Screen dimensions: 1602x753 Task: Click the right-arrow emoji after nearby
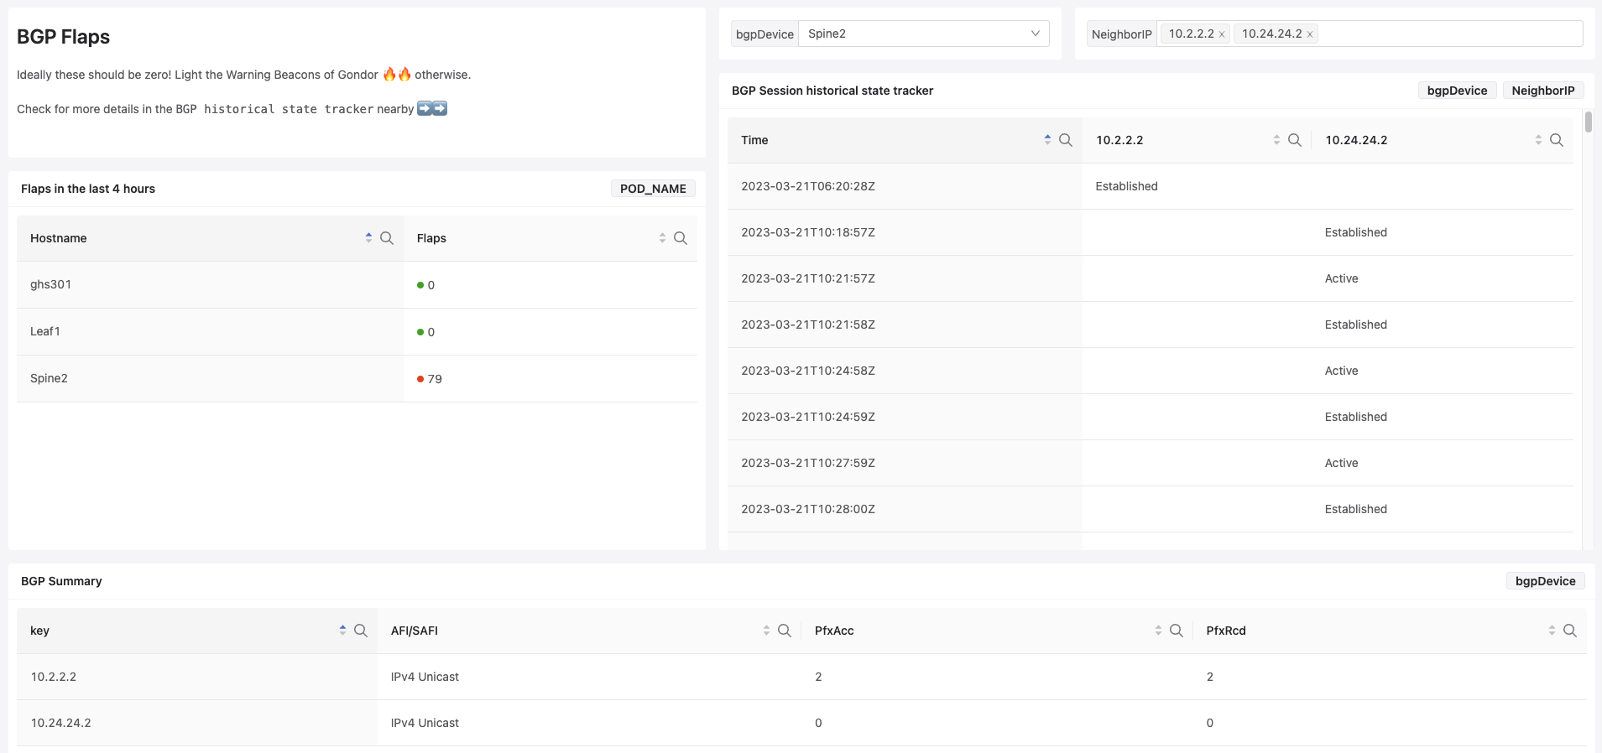432,108
